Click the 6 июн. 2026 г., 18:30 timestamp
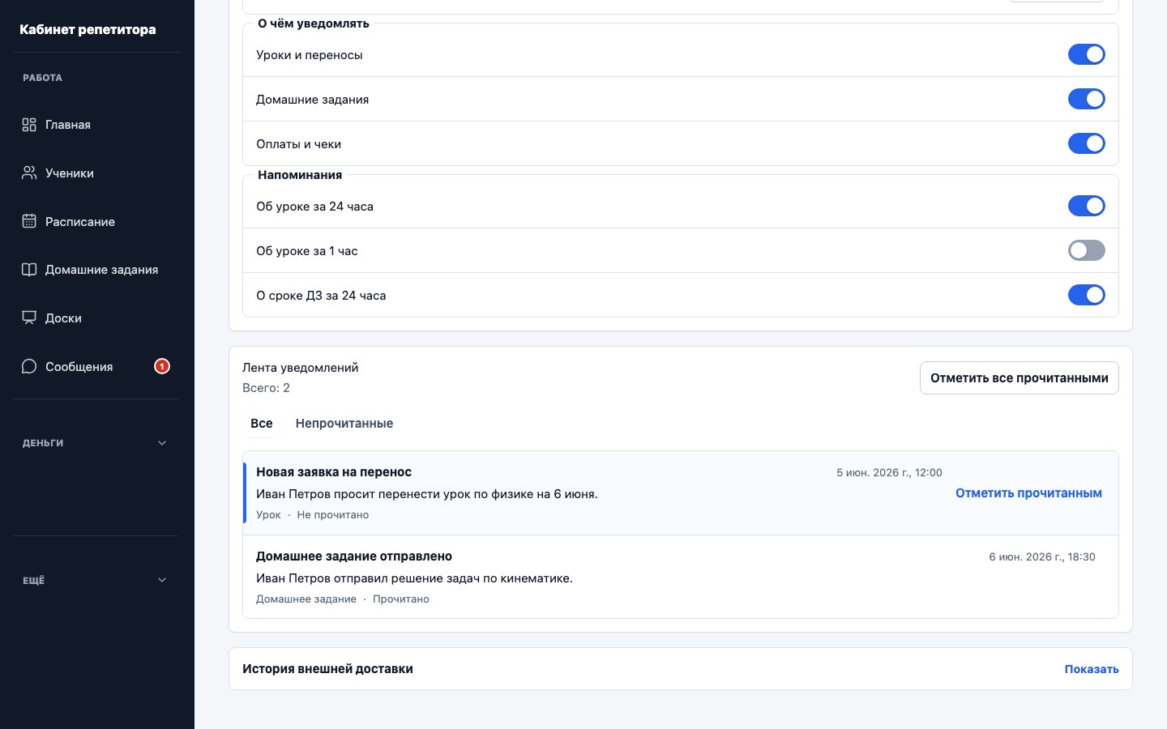 tap(1042, 557)
